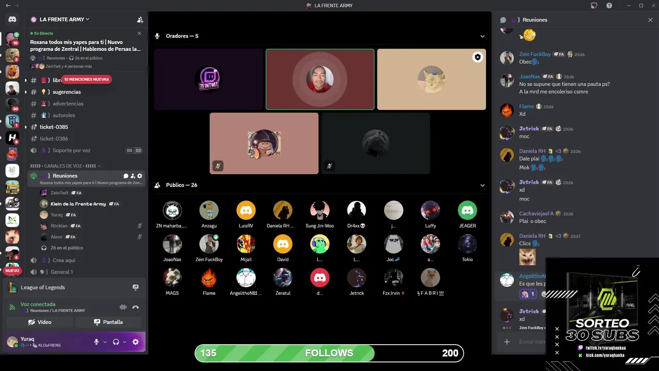The width and height of the screenshot is (659, 371).
Task: Click Zein FuckBoy username in chat
Action: tap(535, 54)
